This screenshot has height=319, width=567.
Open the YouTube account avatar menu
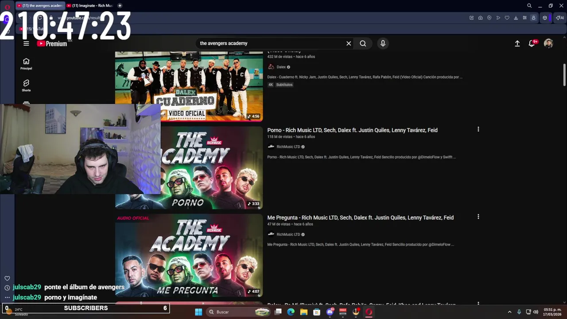(x=548, y=43)
